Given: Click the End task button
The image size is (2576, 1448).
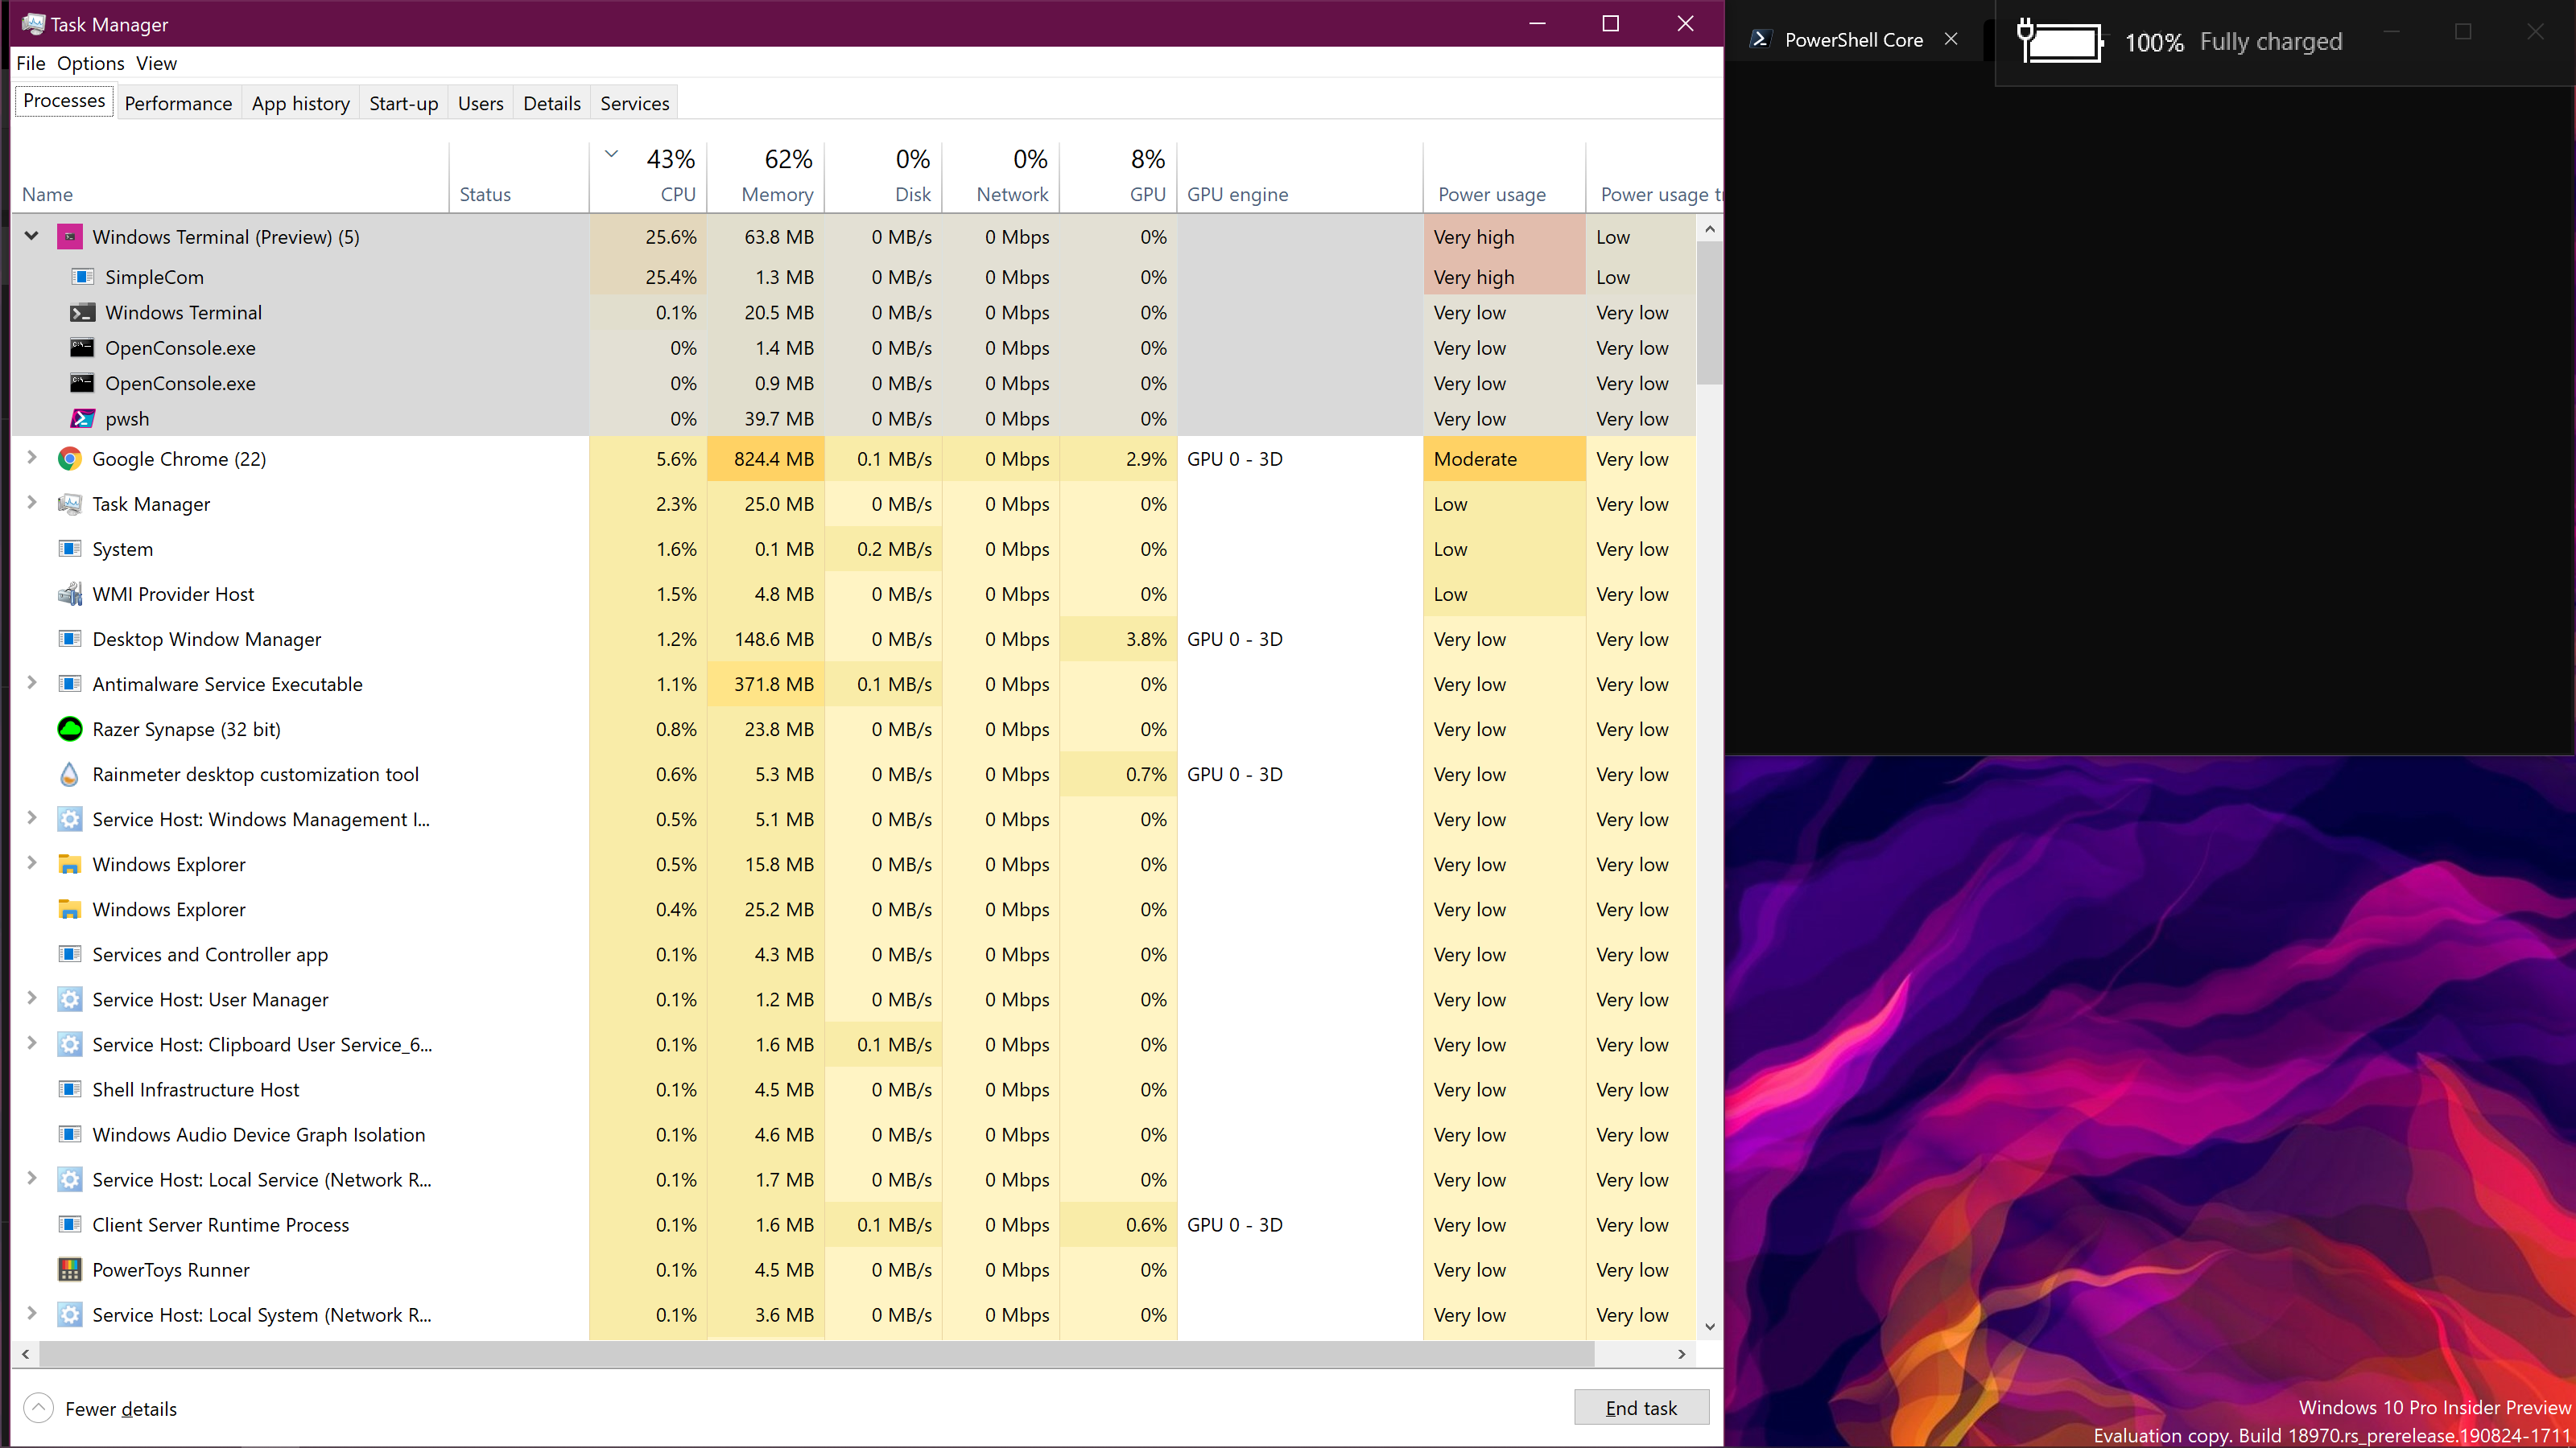Looking at the screenshot, I should point(1641,1407).
